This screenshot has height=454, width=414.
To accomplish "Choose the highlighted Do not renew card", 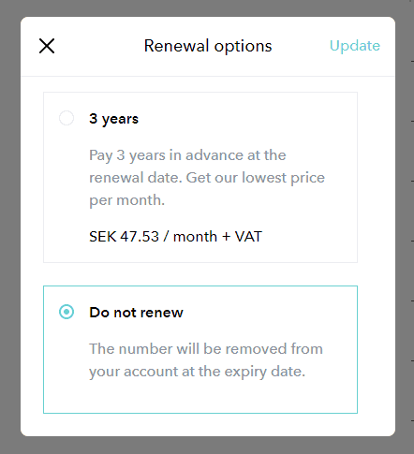I will tap(200, 349).
